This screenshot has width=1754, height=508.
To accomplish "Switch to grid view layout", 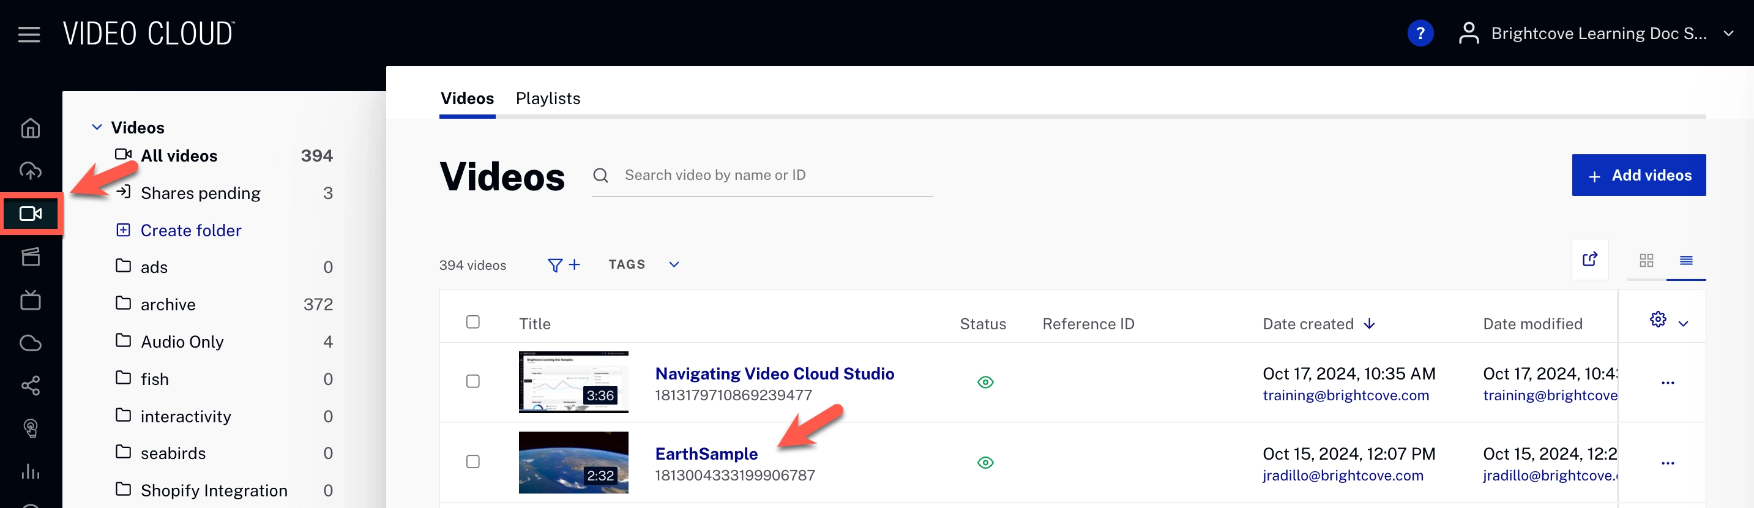I will coord(1646,260).
